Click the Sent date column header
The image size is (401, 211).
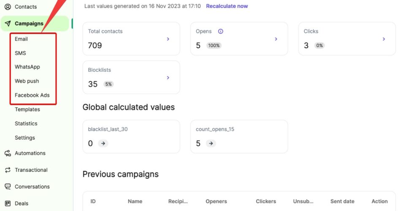pos(342,201)
